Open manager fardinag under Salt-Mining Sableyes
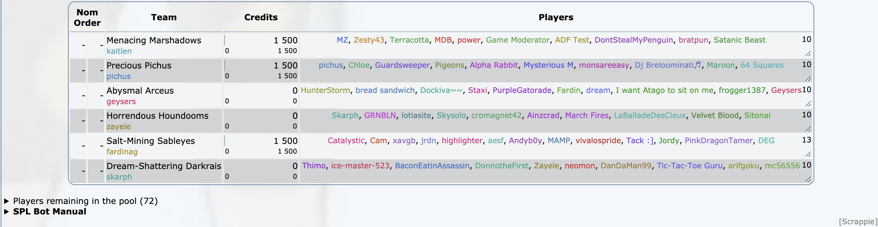The height and width of the screenshot is (227, 878). click(x=122, y=152)
